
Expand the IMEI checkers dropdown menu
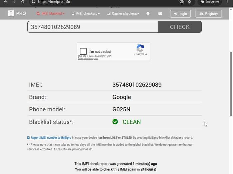(86, 14)
